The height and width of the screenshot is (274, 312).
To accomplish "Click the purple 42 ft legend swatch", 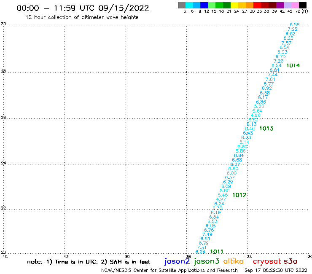I will pos(280,5).
